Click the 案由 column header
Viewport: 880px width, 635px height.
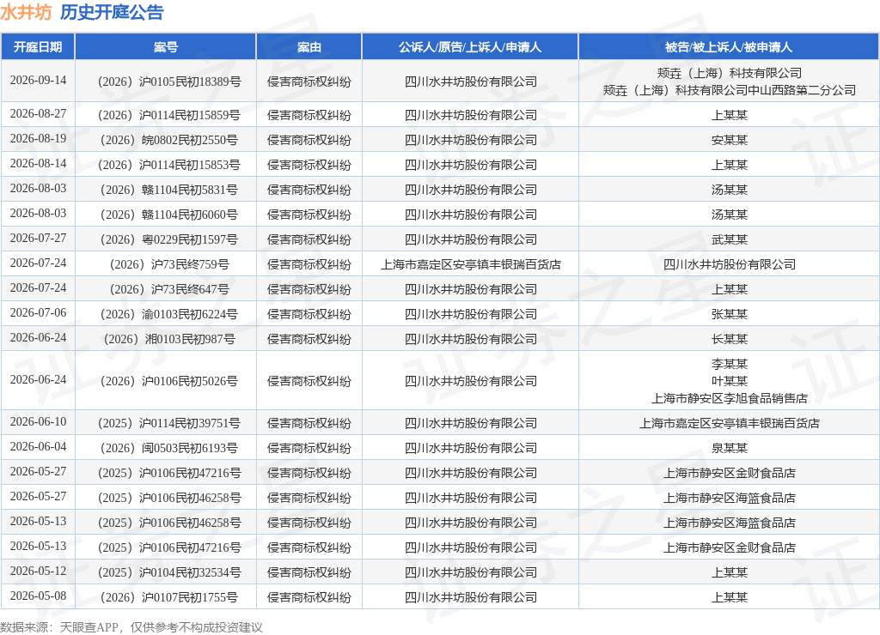[x=309, y=47]
